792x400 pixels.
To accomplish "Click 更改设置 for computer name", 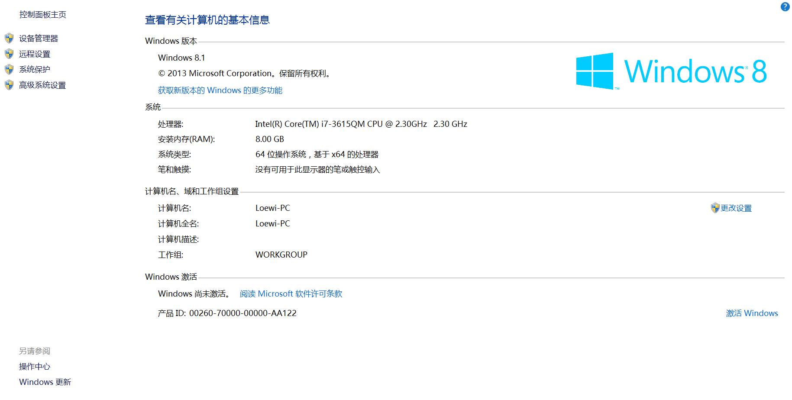I will [736, 208].
